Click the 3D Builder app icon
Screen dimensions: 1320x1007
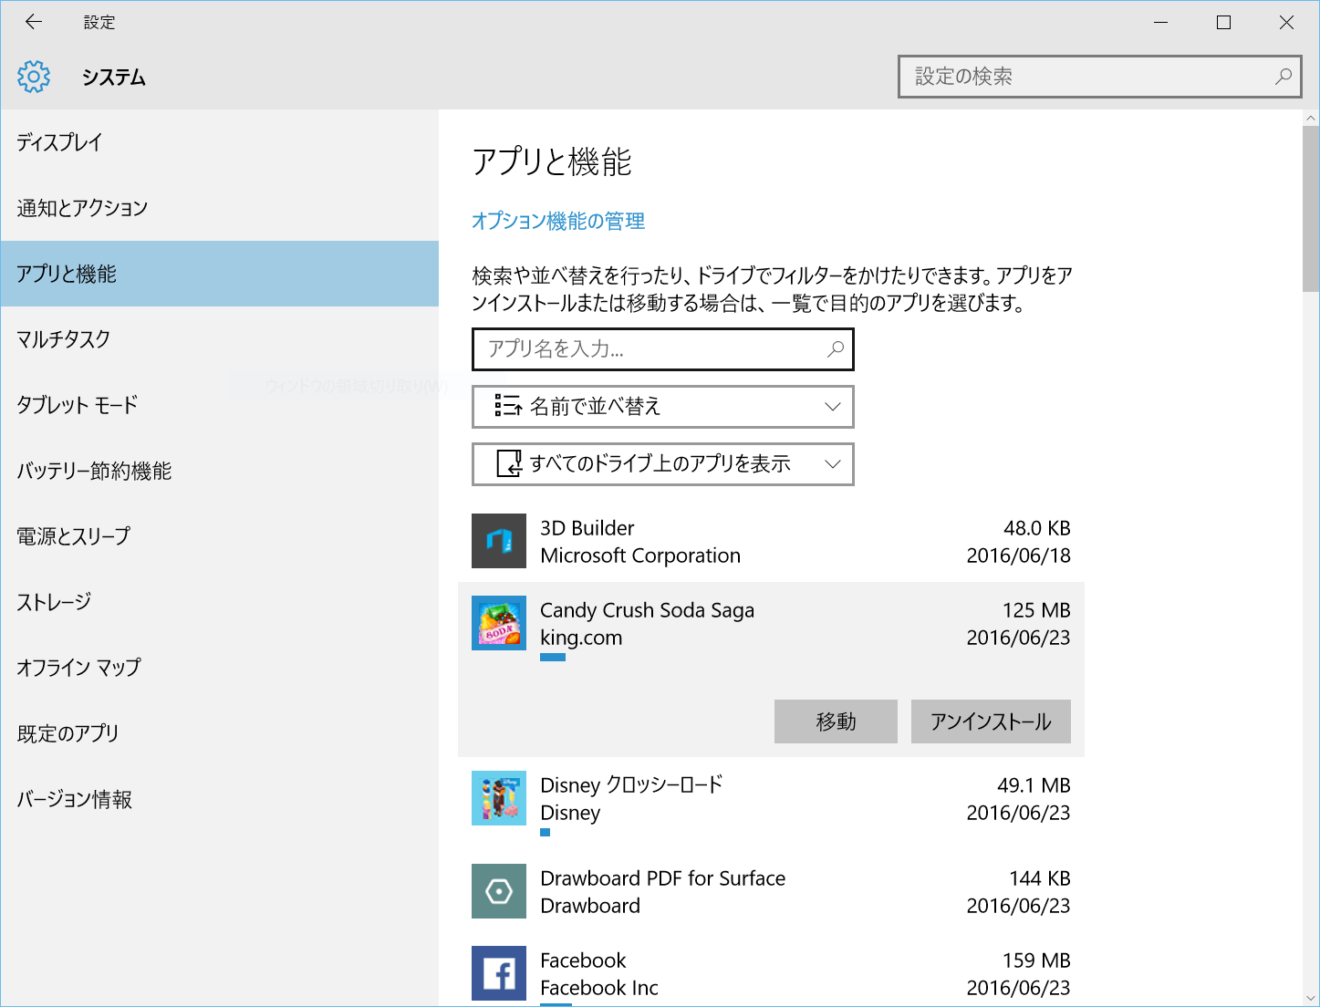coord(499,541)
